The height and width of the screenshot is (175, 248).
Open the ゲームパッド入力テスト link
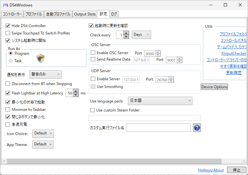[232, 47]
